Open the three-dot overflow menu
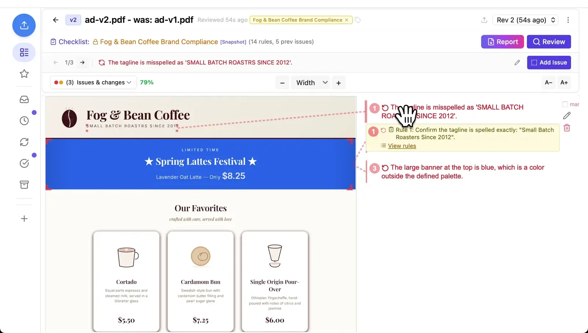Image resolution: width=588 pixels, height=333 pixels. (569, 20)
